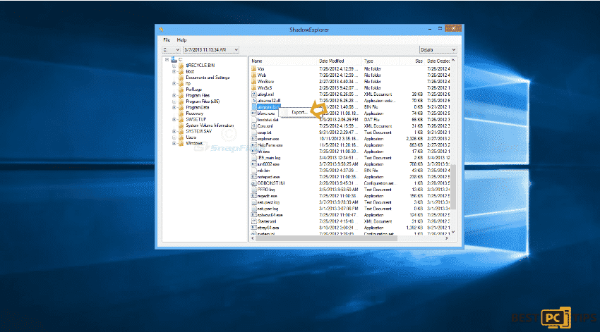Expand the Windows tree node
The image size is (600, 332).
pyautogui.click(x=174, y=143)
